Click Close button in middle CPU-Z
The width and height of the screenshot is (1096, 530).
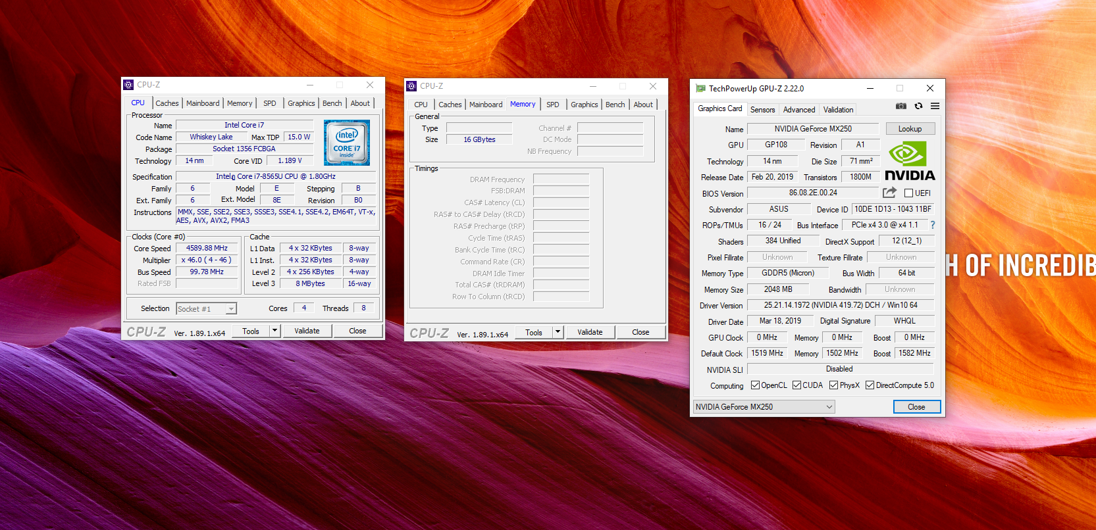pos(640,332)
